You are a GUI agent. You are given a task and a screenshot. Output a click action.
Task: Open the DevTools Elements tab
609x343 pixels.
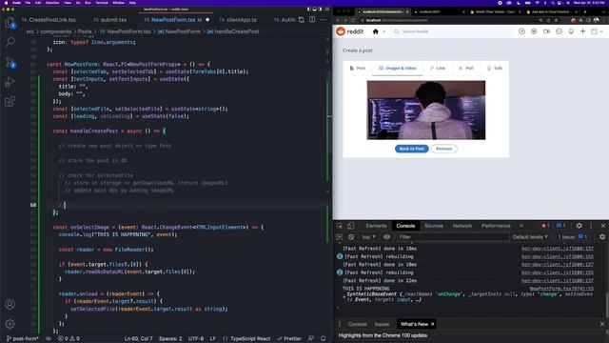(x=376, y=226)
